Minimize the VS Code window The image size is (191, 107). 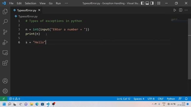(x=167, y=3)
